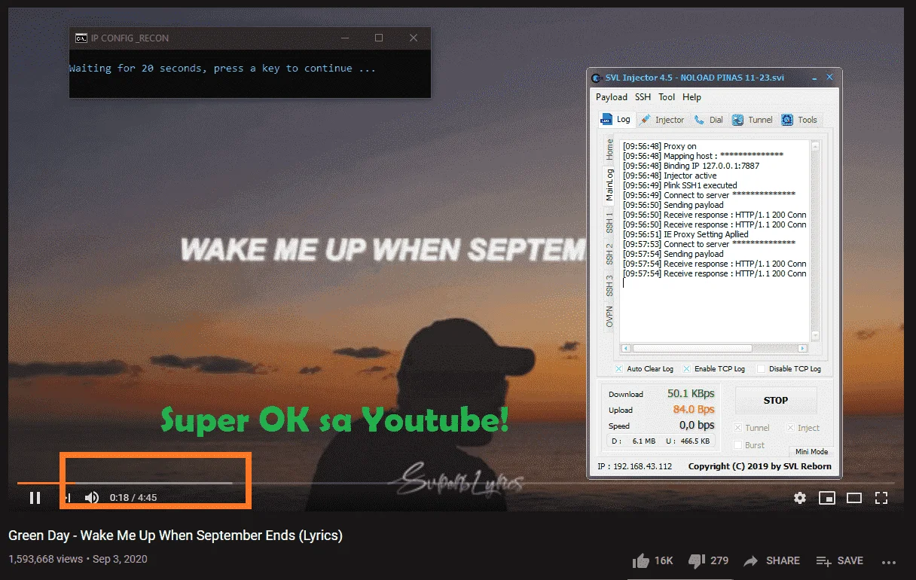The width and height of the screenshot is (916, 580).
Task: Toggle Auto Clear Log checkbox
Action: 619,368
